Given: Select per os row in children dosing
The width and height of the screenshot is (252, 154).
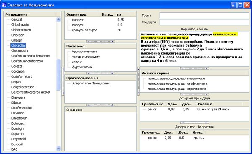Looking at the screenshot, I should 194,109.
